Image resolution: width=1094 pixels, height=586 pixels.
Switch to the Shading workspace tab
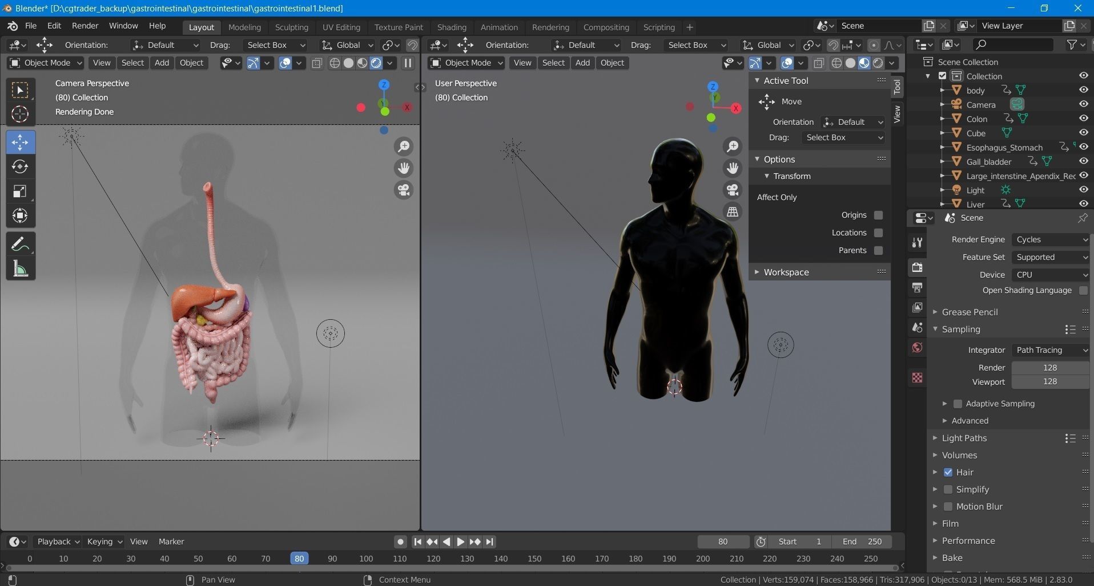tap(452, 27)
